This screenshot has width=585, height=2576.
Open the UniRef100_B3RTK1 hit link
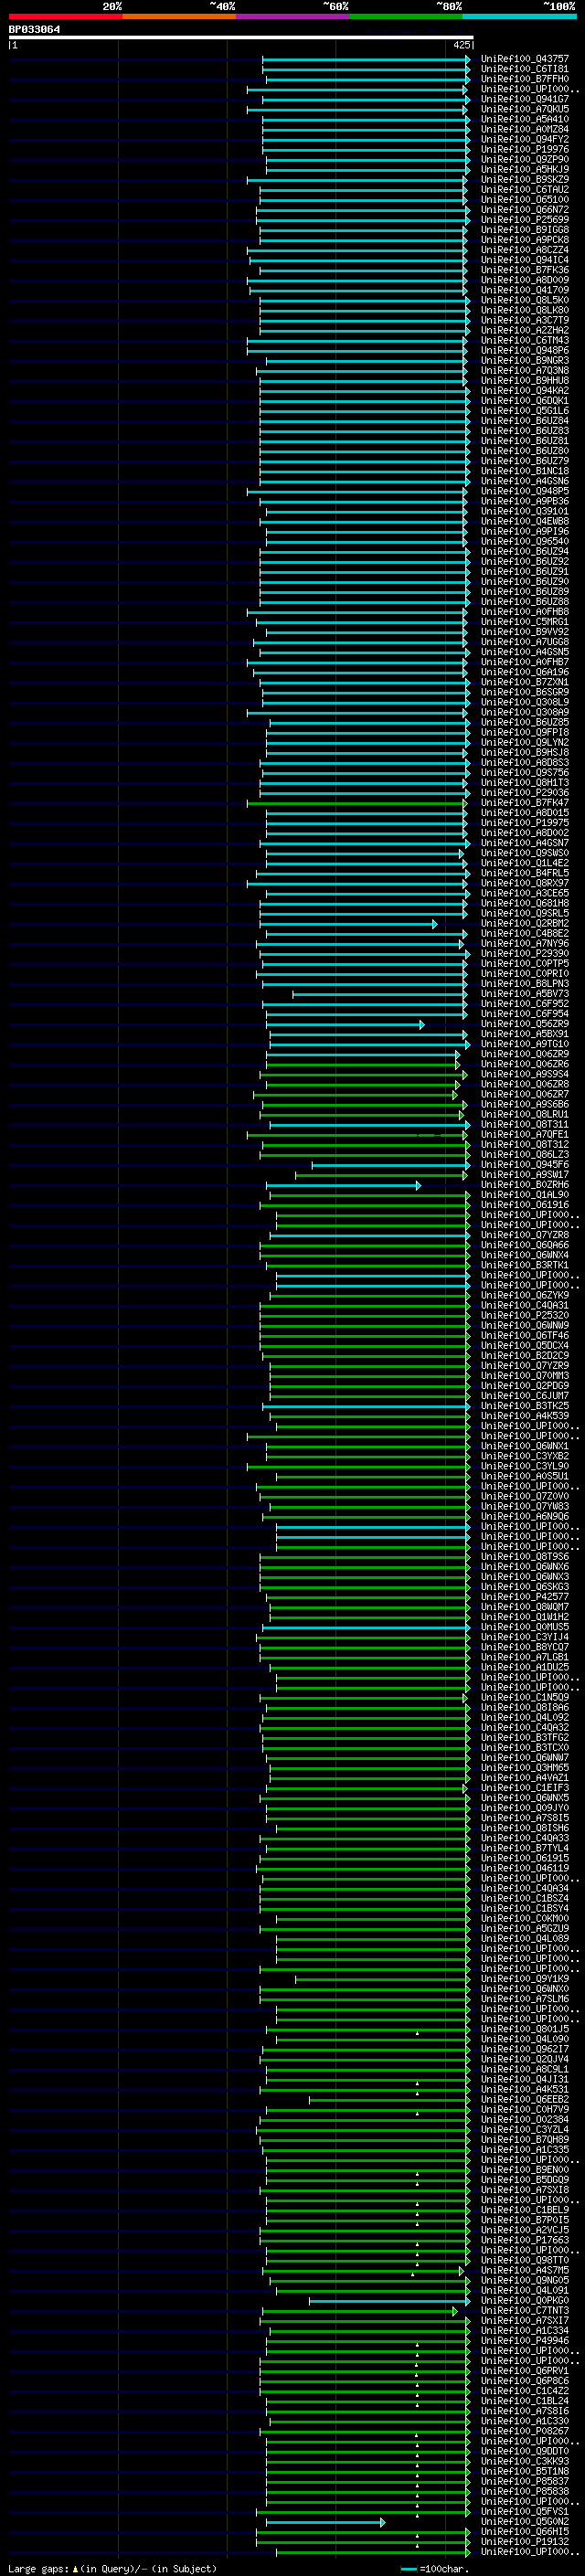tap(524, 1265)
